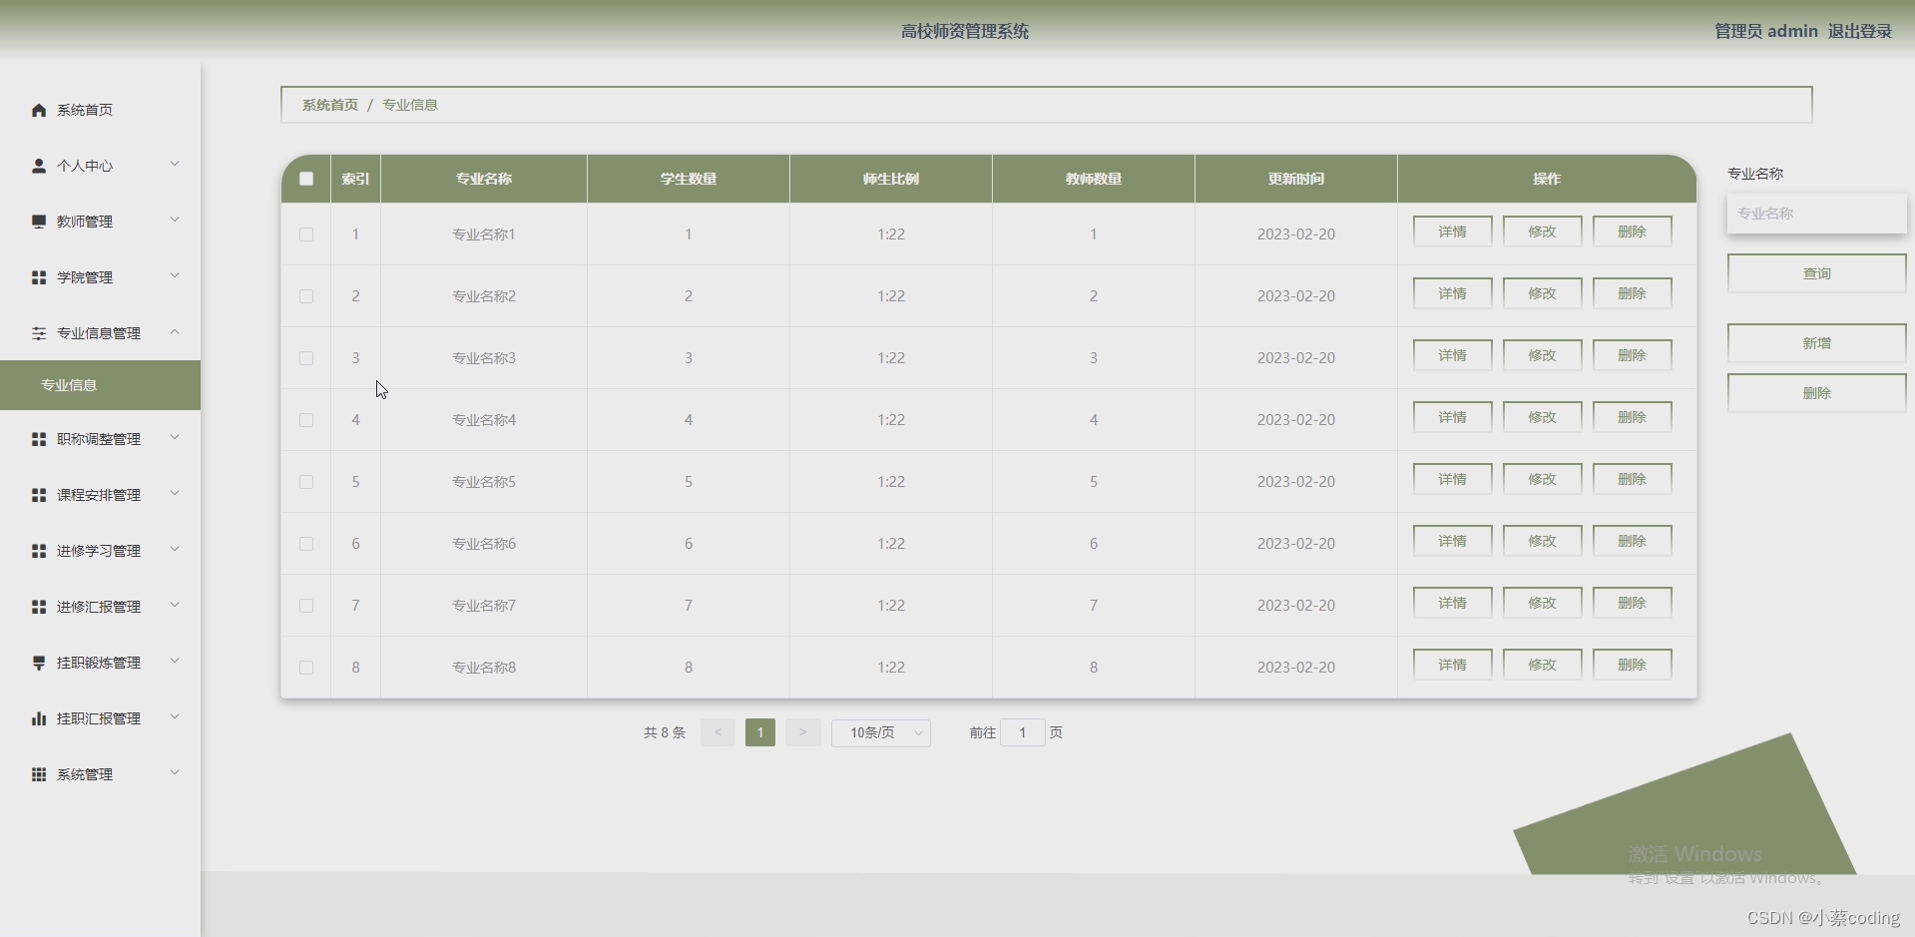Click the 更新时间 column header
This screenshot has width=1915, height=937.
[1295, 179]
